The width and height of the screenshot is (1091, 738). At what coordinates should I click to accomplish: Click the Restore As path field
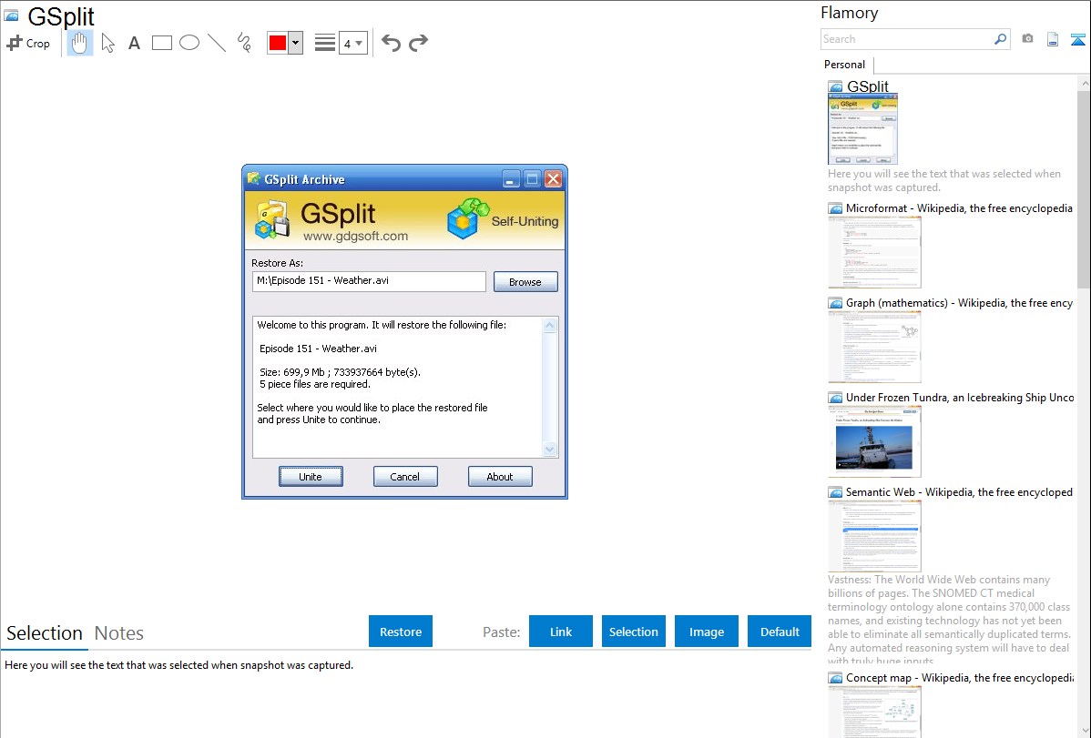pyautogui.click(x=369, y=281)
